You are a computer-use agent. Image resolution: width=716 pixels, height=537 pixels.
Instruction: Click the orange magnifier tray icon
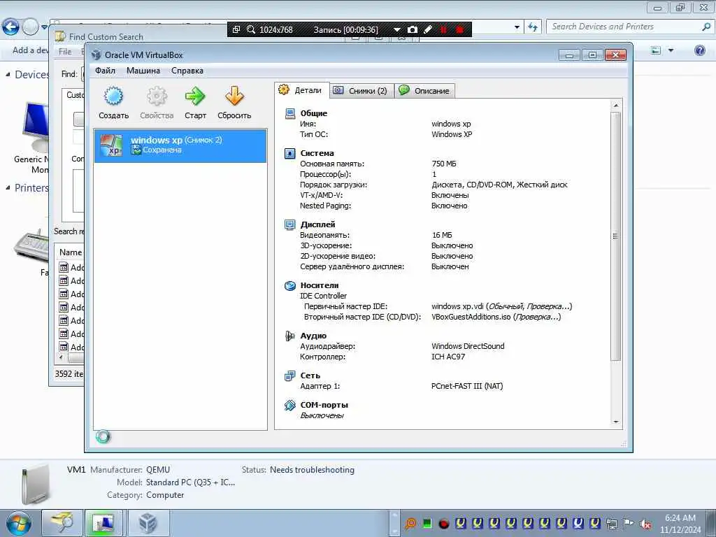point(410,524)
